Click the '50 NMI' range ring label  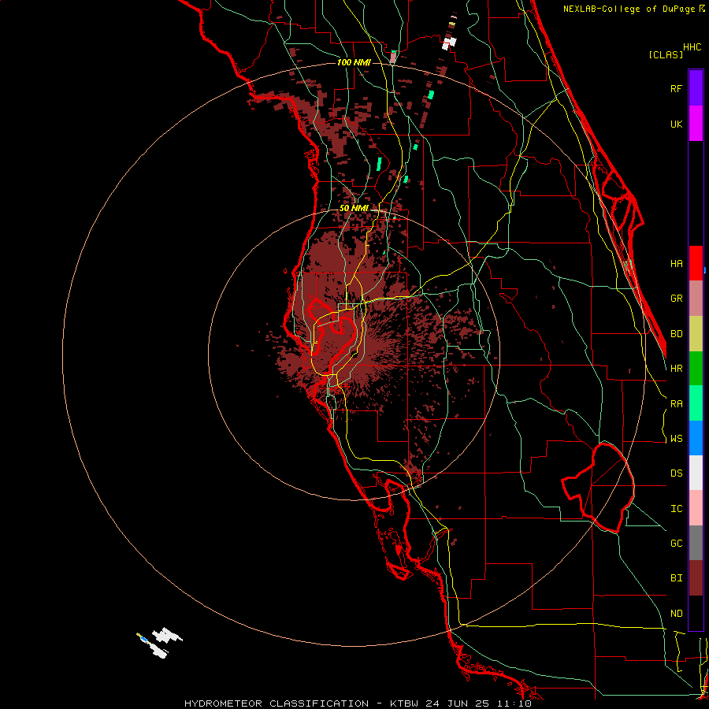pyautogui.click(x=354, y=209)
